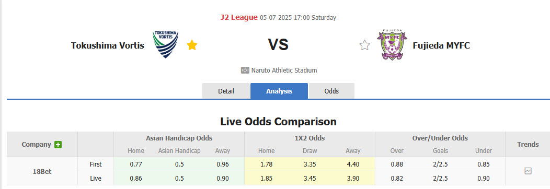
Task: Click the Tokushima Vortis team logo
Action: coord(166,44)
